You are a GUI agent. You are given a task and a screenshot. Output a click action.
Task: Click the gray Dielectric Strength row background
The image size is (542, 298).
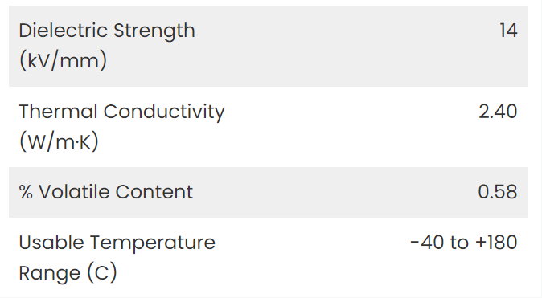(269, 46)
